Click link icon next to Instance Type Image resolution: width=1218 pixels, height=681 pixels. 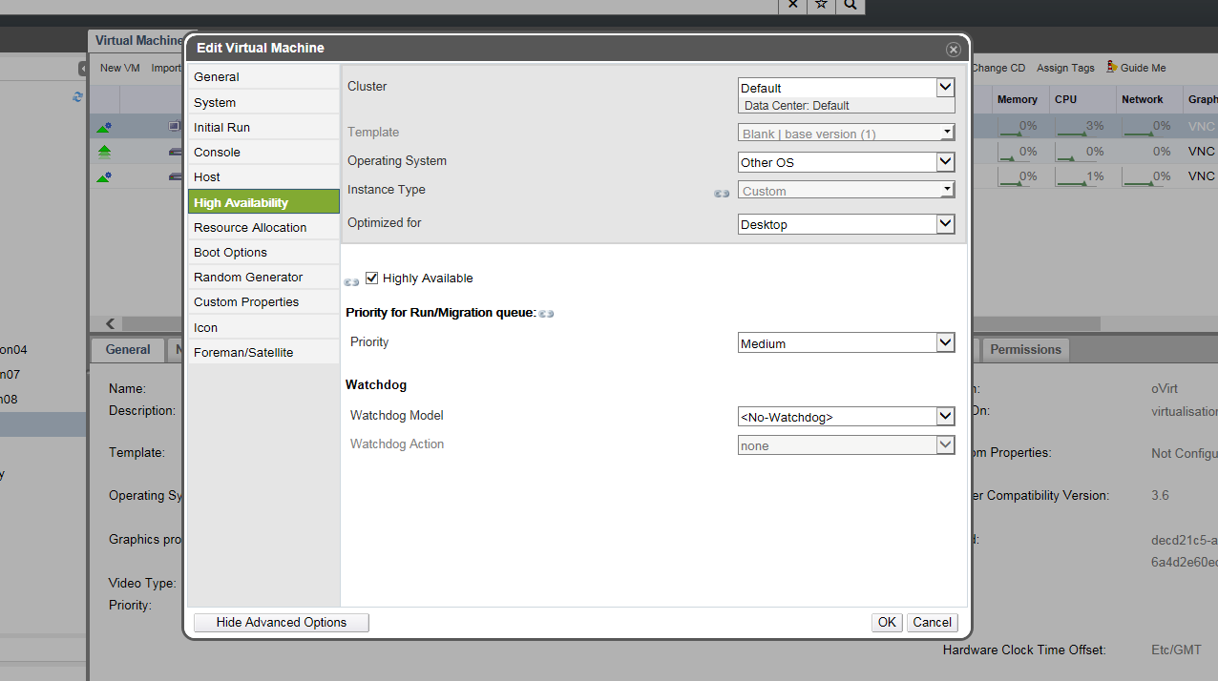pos(722,193)
